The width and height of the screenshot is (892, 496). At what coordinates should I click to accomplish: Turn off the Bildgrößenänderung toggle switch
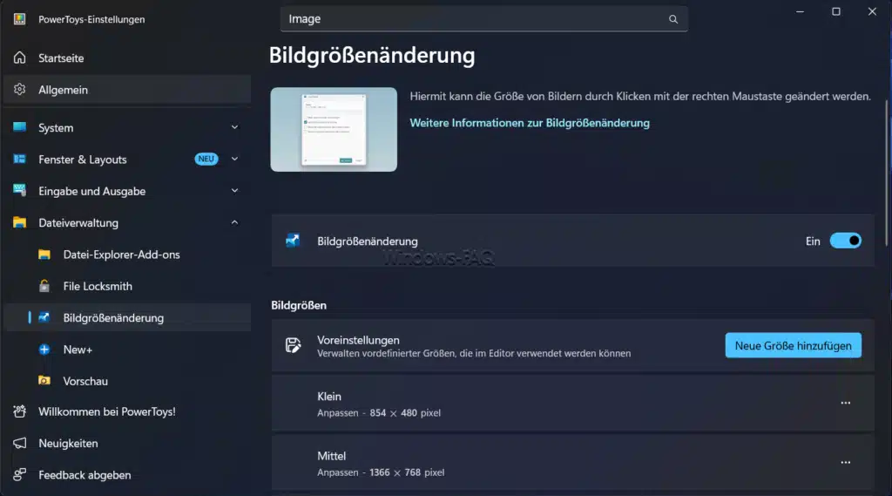tap(845, 241)
